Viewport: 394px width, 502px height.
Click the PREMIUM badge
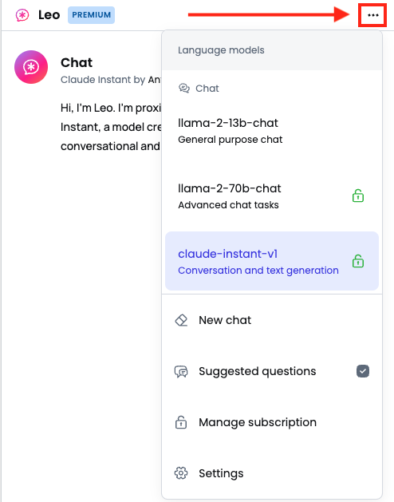coord(91,15)
